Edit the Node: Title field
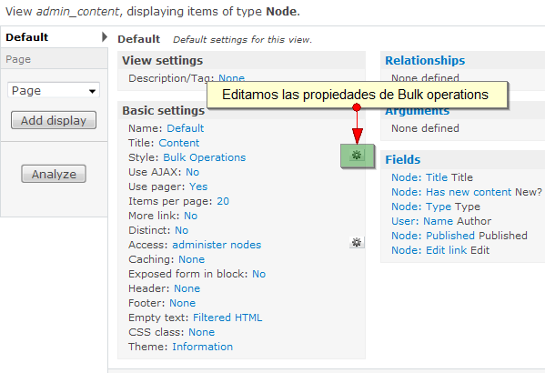545x373 pixels. (x=432, y=177)
